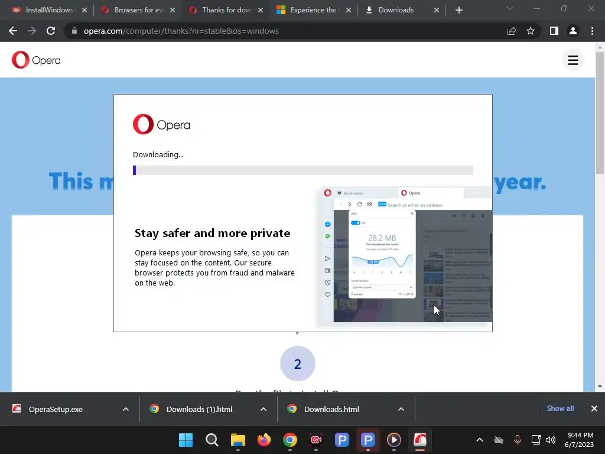Viewport: 605px width, 454px height.
Task: Bookmark this page with the star icon
Action: coord(531,31)
